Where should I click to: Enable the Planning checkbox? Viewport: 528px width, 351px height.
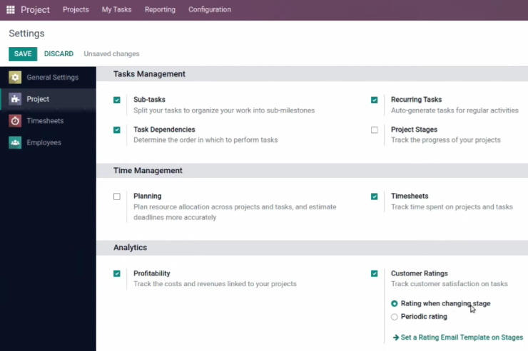click(x=117, y=197)
